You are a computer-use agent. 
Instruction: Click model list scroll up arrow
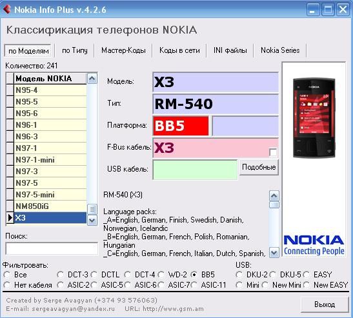point(92,79)
